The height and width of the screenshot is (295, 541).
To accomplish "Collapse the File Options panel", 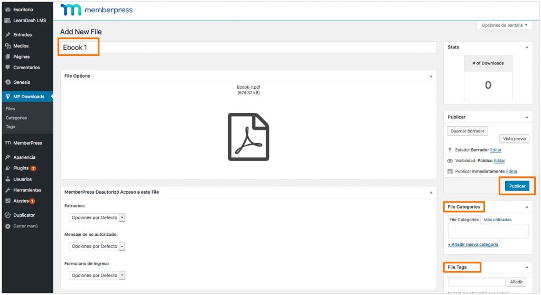I will pyautogui.click(x=431, y=76).
